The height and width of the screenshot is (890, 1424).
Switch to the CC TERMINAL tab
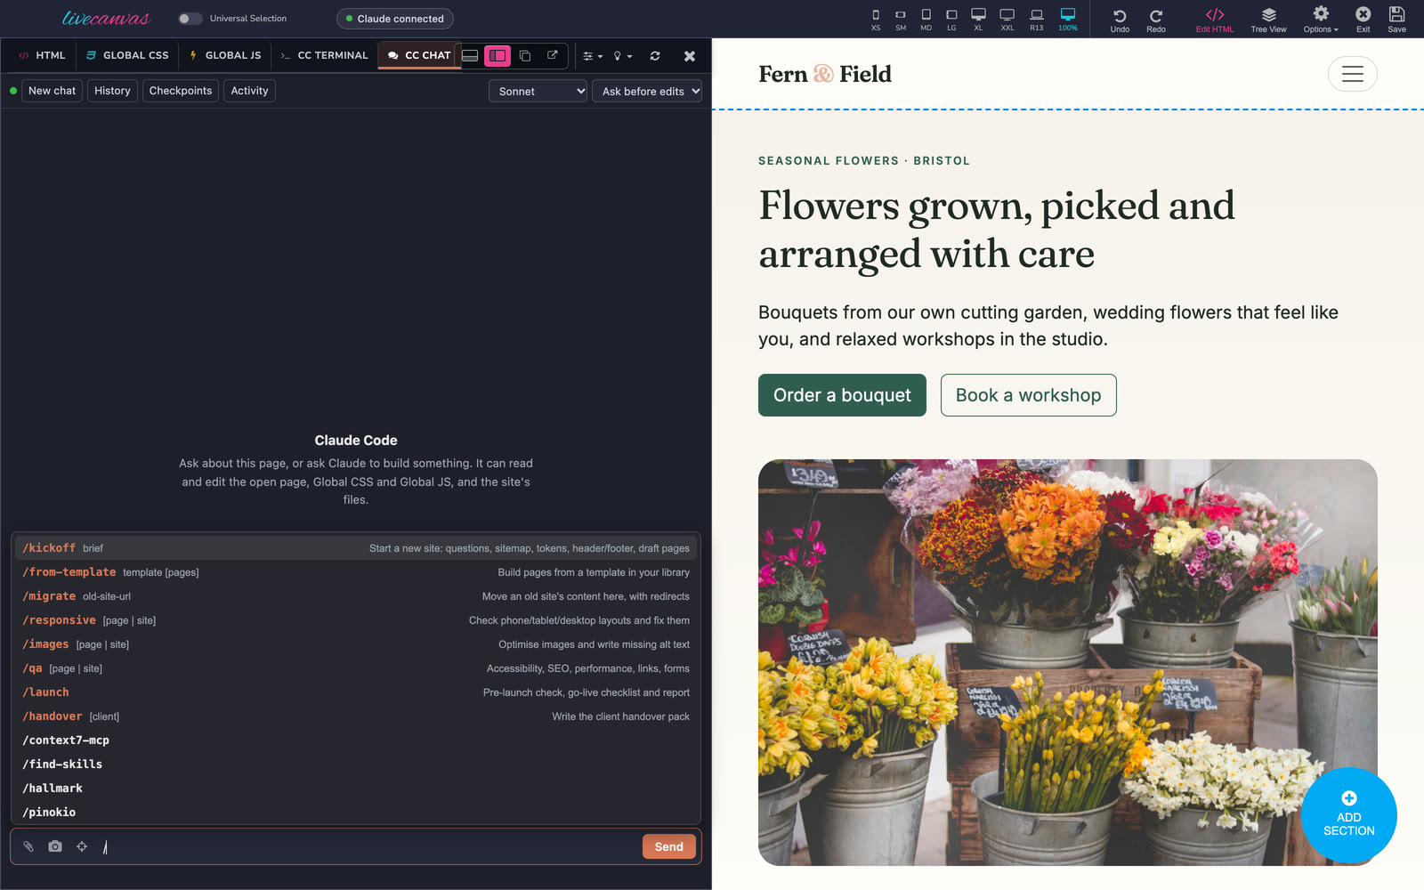(324, 55)
